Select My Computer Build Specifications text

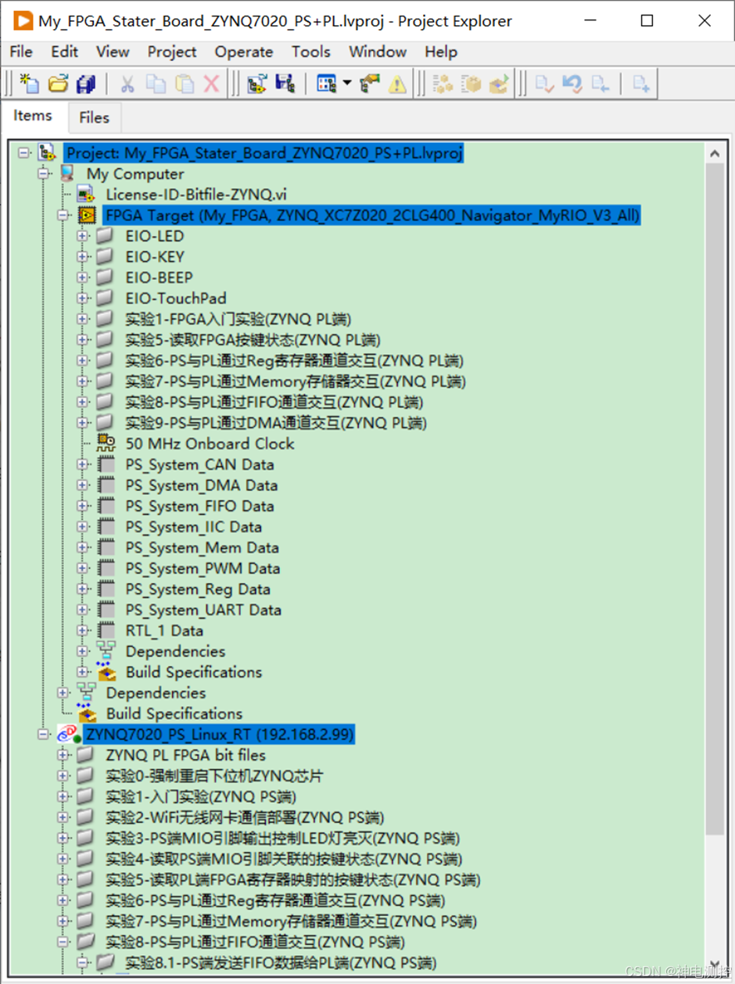click(174, 713)
